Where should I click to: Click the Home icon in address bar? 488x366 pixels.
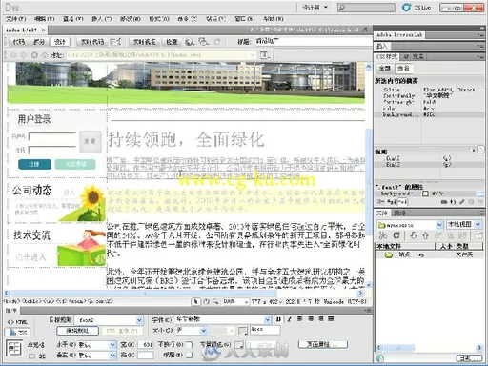point(45,55)
